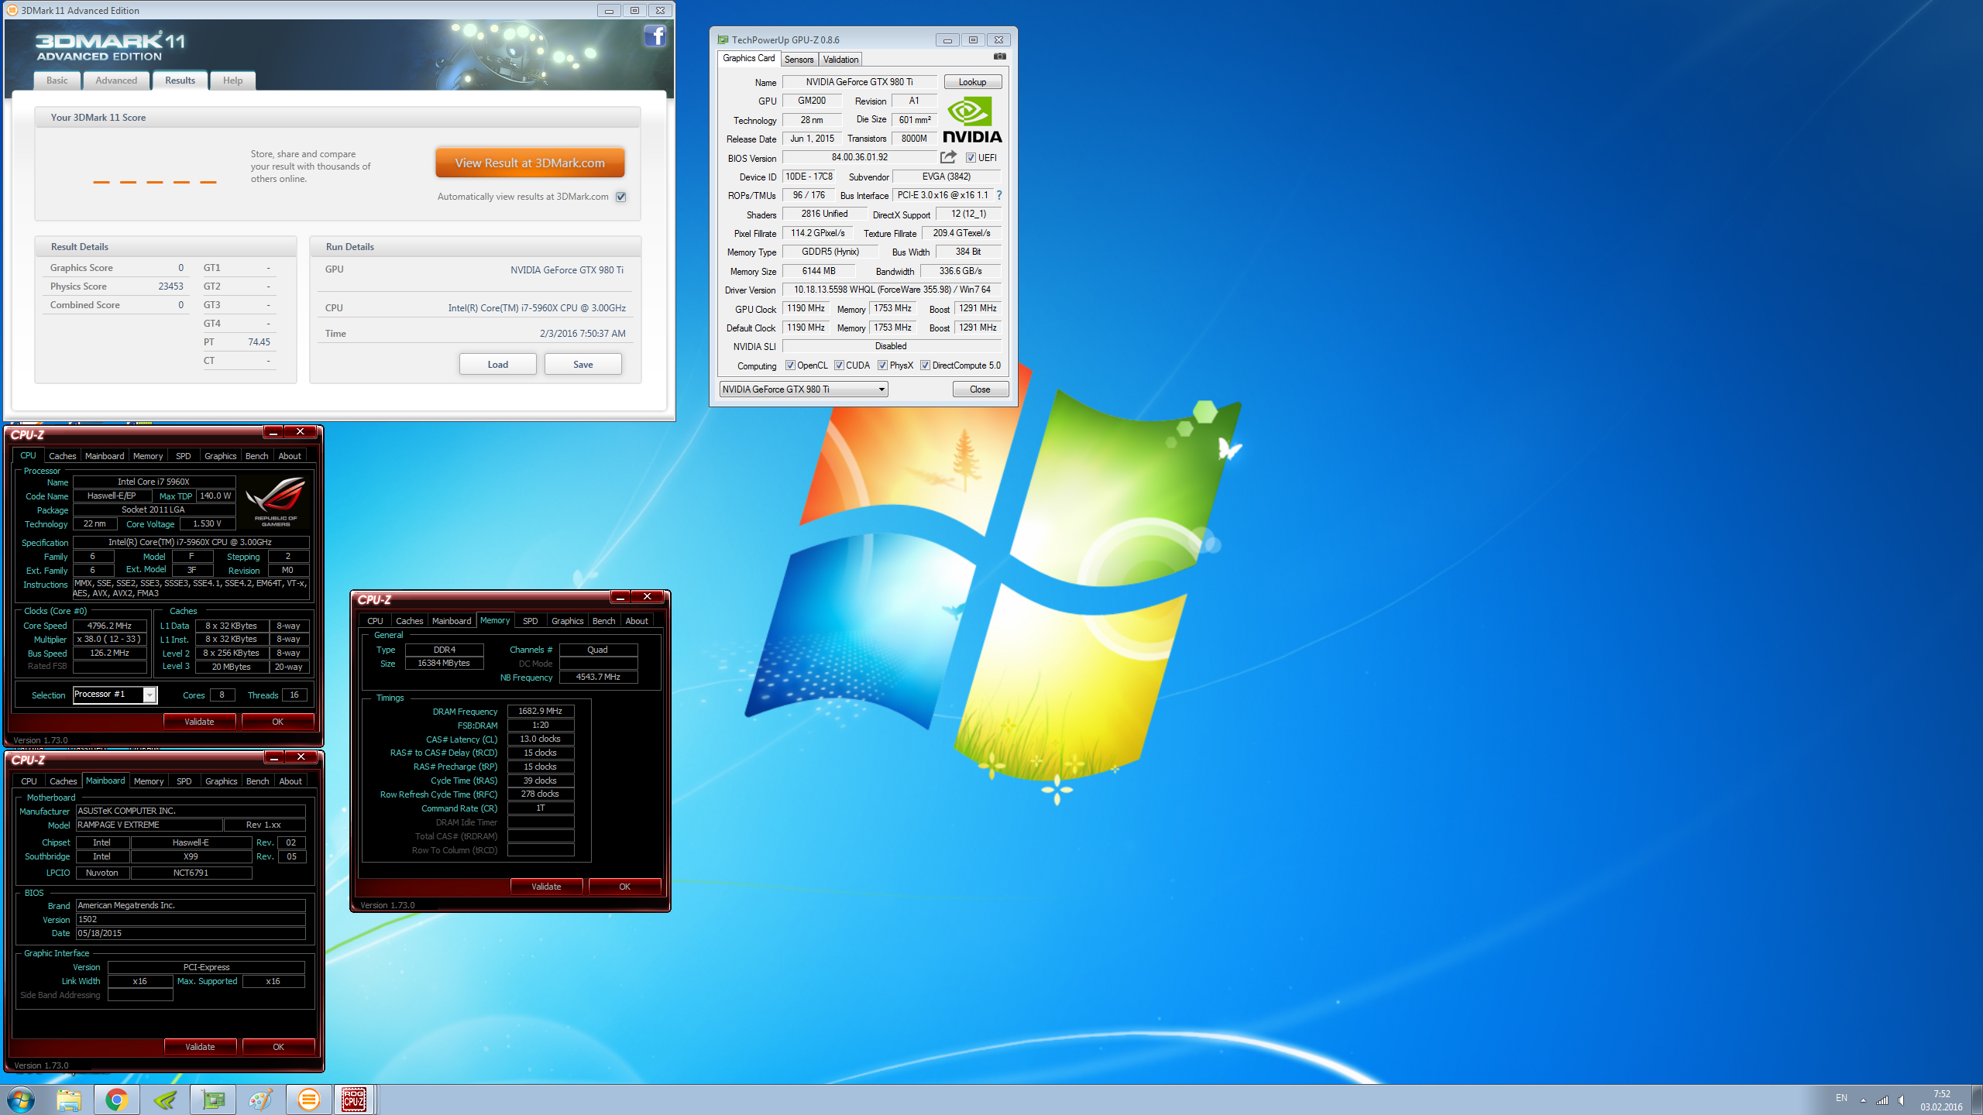The height and width of the screenshot is (1115, 1983).
Task: Click Validate in CPU-Z Mainboard window
Action: (200, 1047)
